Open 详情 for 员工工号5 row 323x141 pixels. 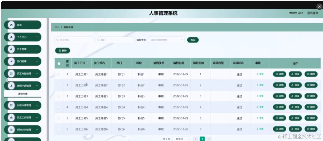280,118
